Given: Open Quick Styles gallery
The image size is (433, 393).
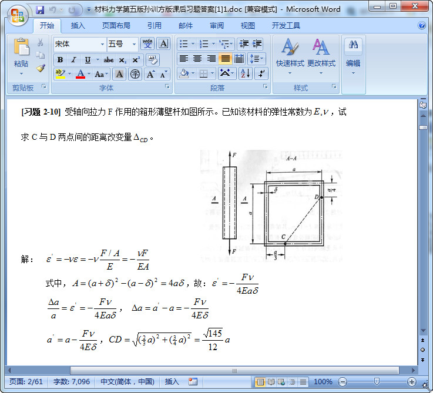Looking at the screenshot, I should pyautogui.click(x=290, y=56).
